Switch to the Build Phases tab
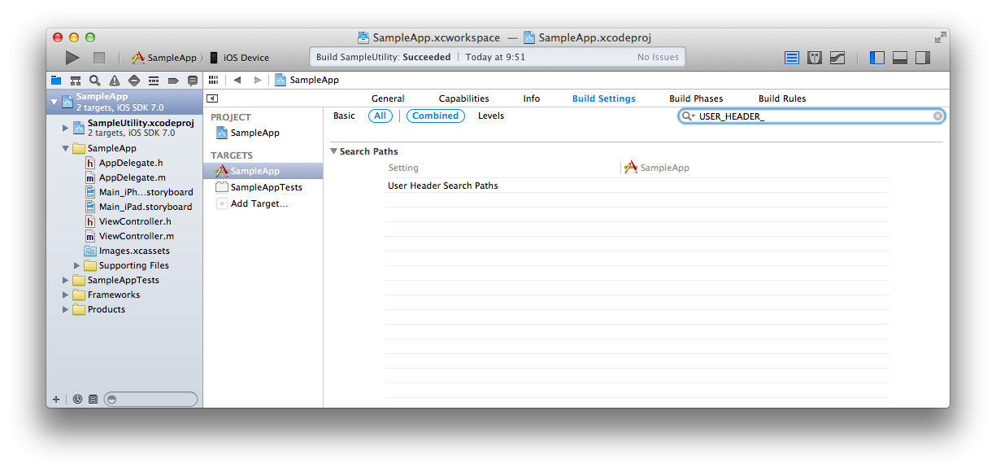The height and width of the screenshot is (472, 996). point(696,98)
